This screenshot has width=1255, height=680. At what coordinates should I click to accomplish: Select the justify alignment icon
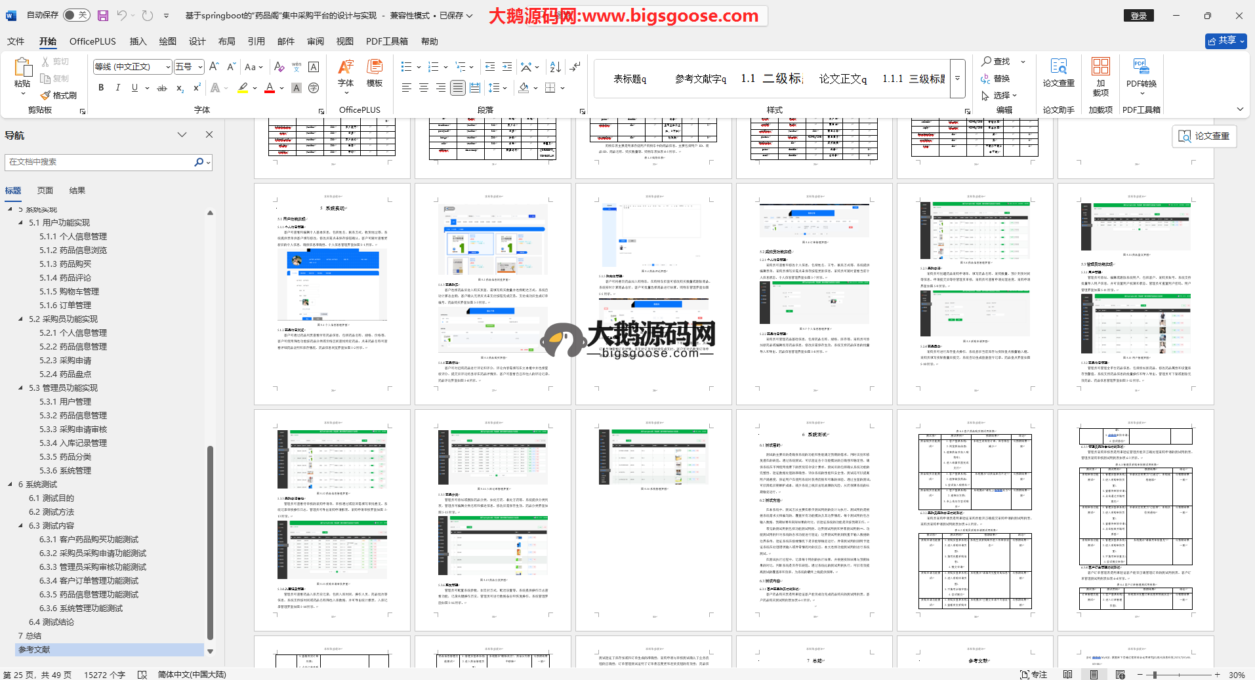pos(458,88)
